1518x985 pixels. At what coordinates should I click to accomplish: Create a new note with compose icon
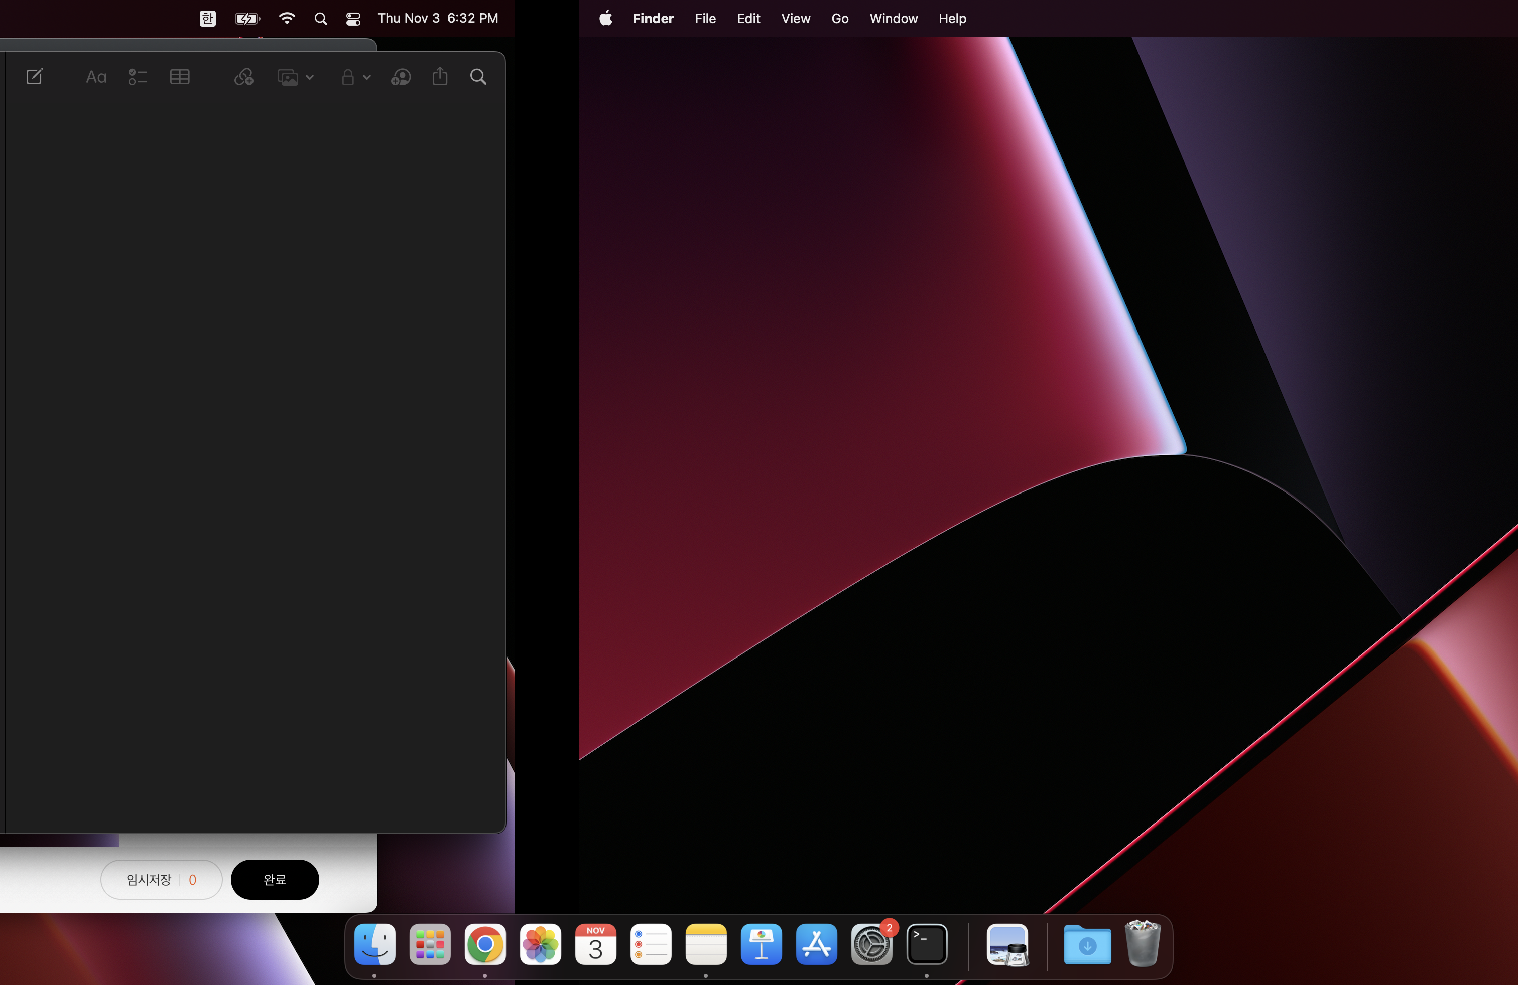coord(35,77)
